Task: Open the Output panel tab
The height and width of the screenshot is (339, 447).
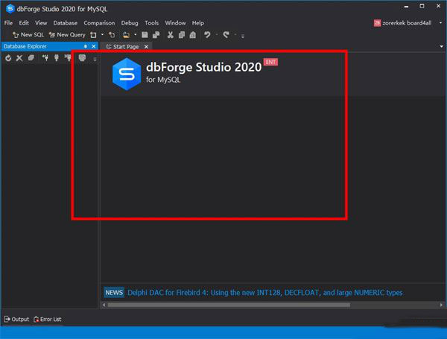Action: 17,319
